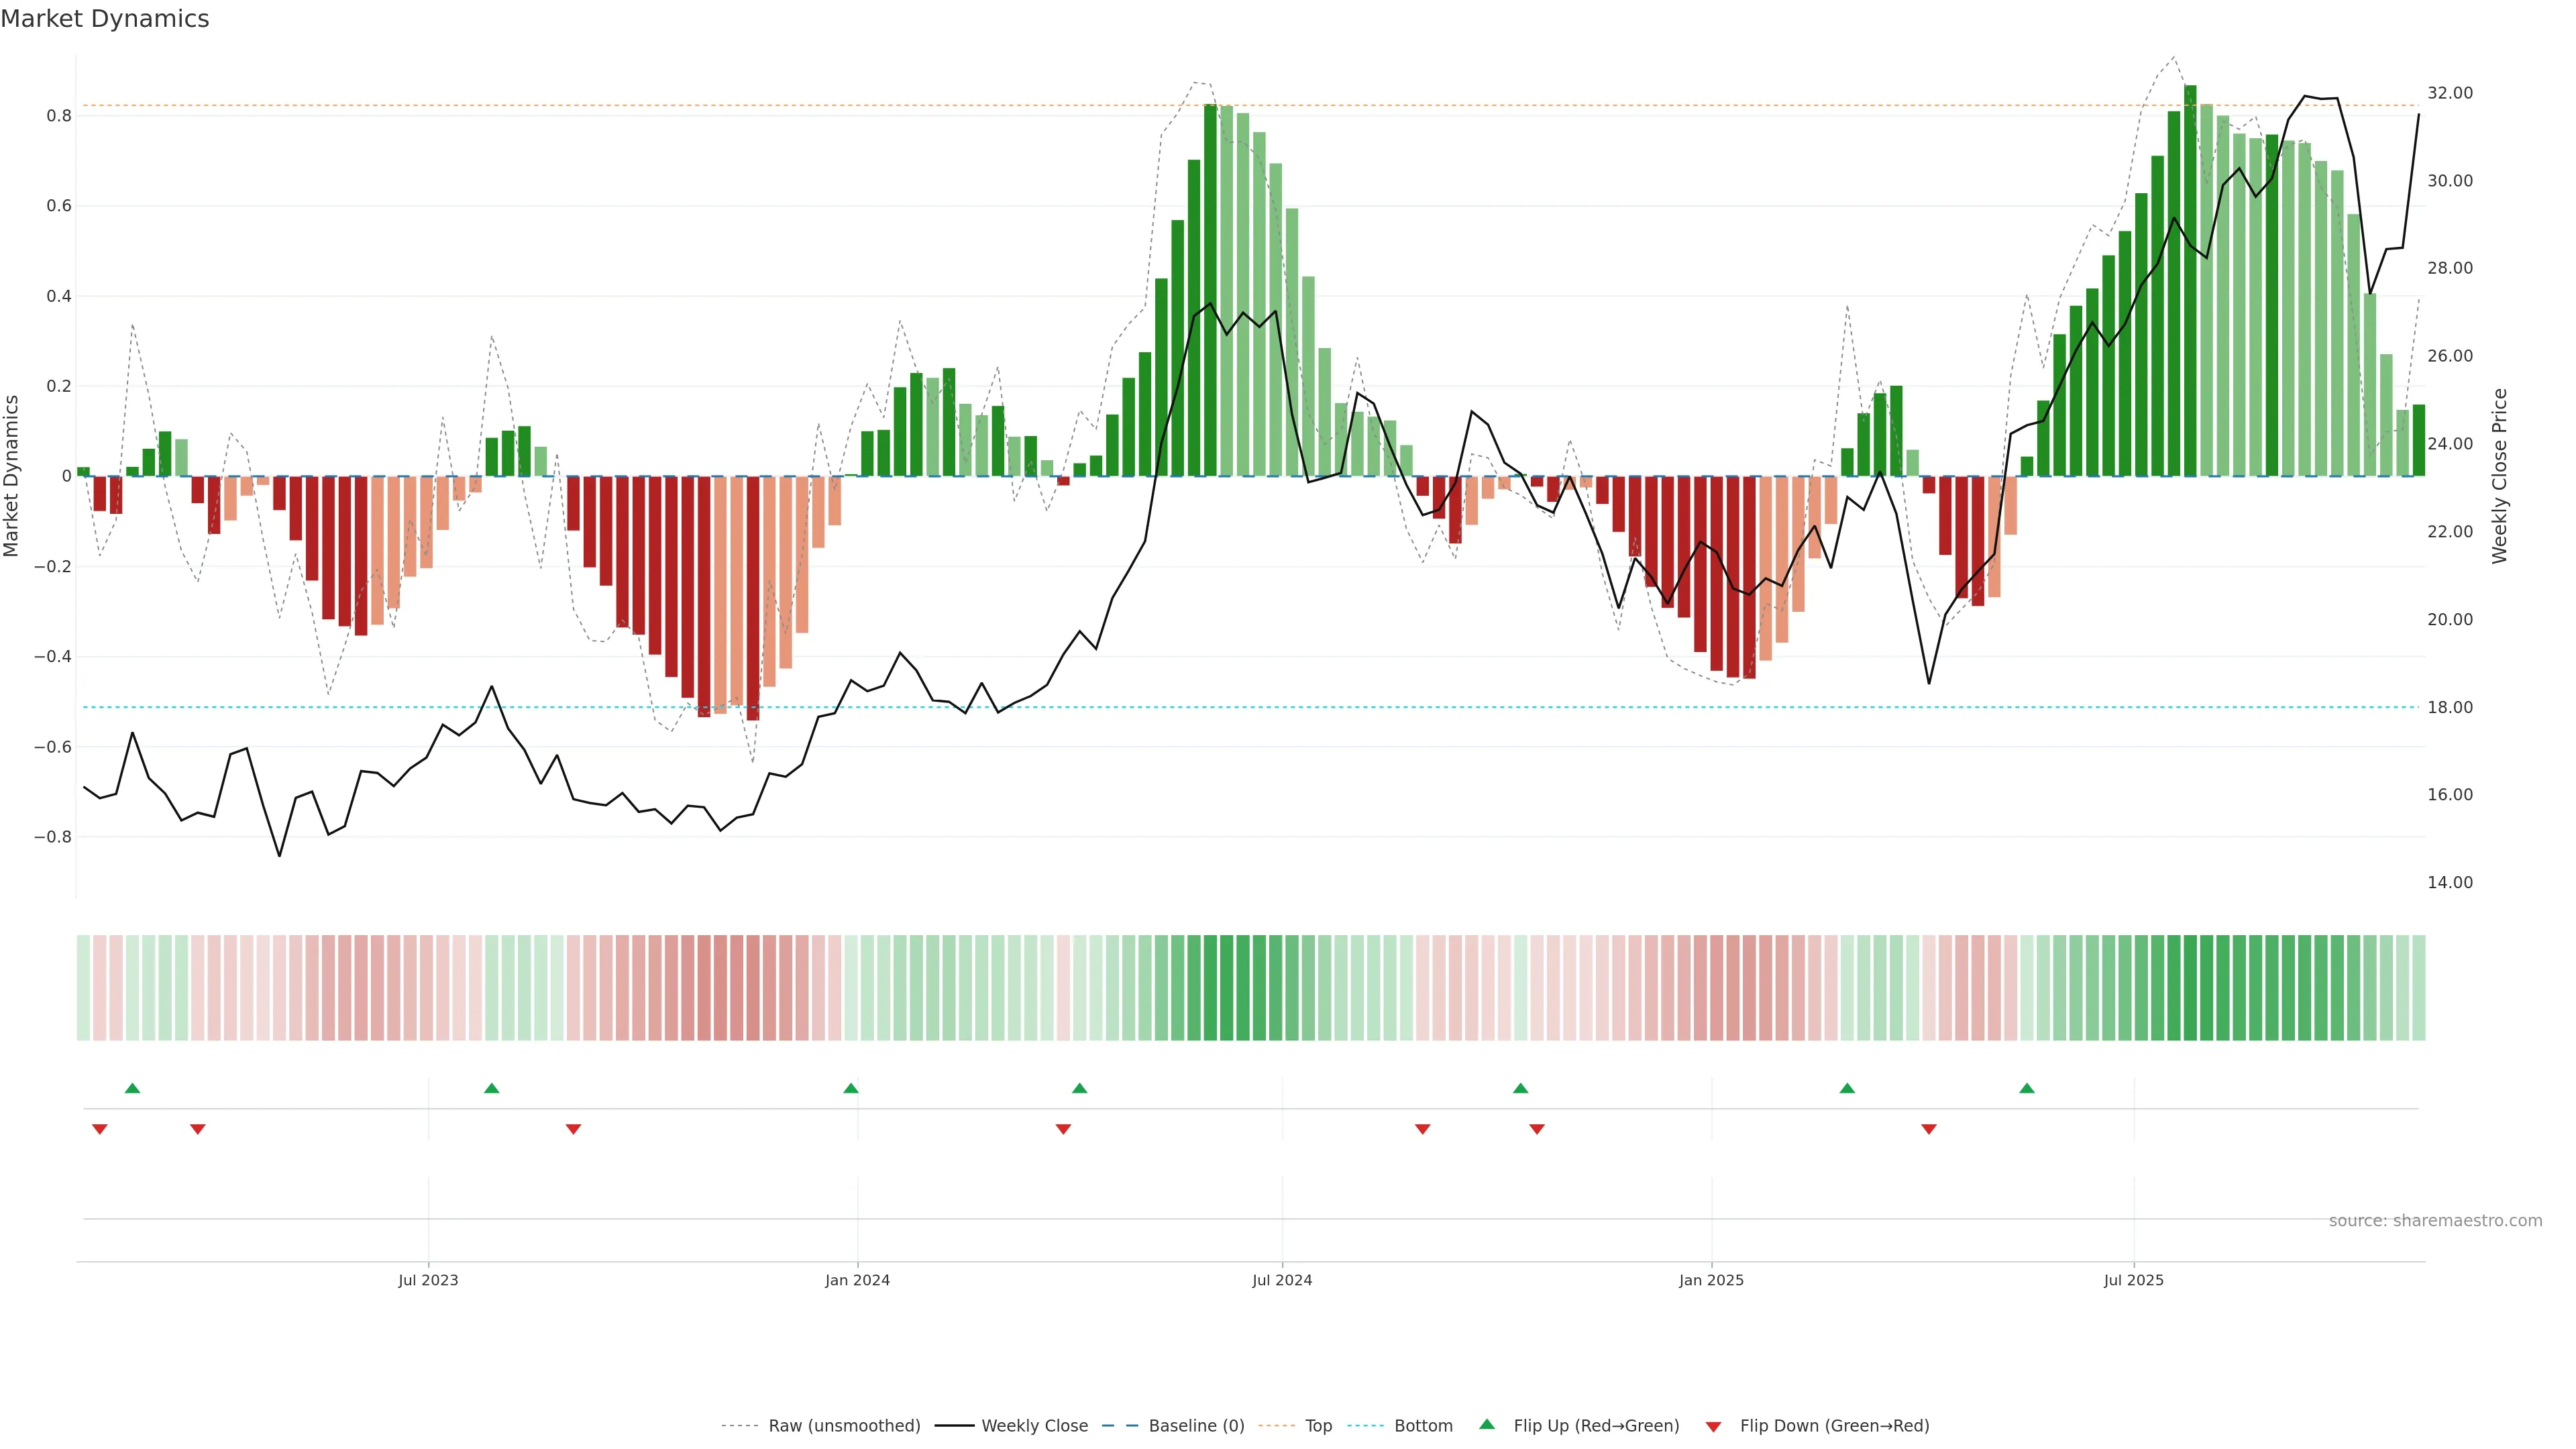Click the Jul 2025 x-axis label
Viewport: 2576px width, 1449px height.
coord(2133,1280)
